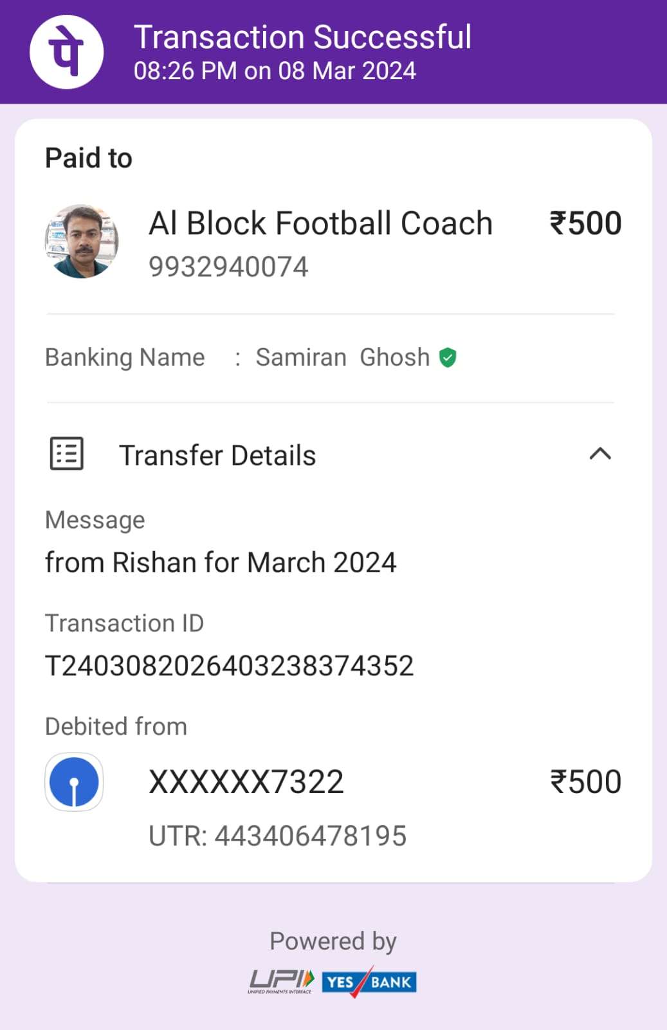Click the debited account XXXXXX7322
667x1030 pixels.
point(246,782)
